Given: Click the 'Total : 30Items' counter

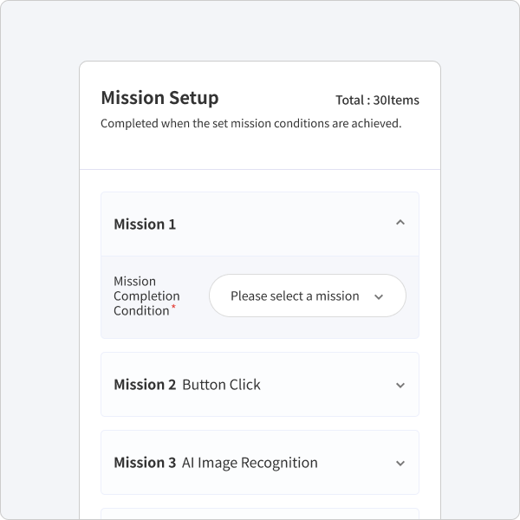Looking at the screenshot, I should (377, 101).
